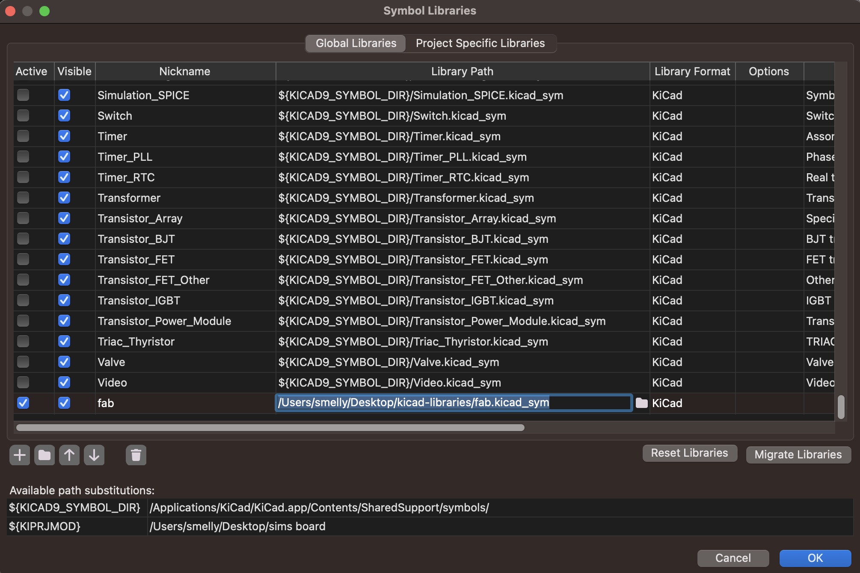The height and width of the screenshot is (573, 860).
Task: Click Reset Libraries button
Action: (x=689, y=453)
